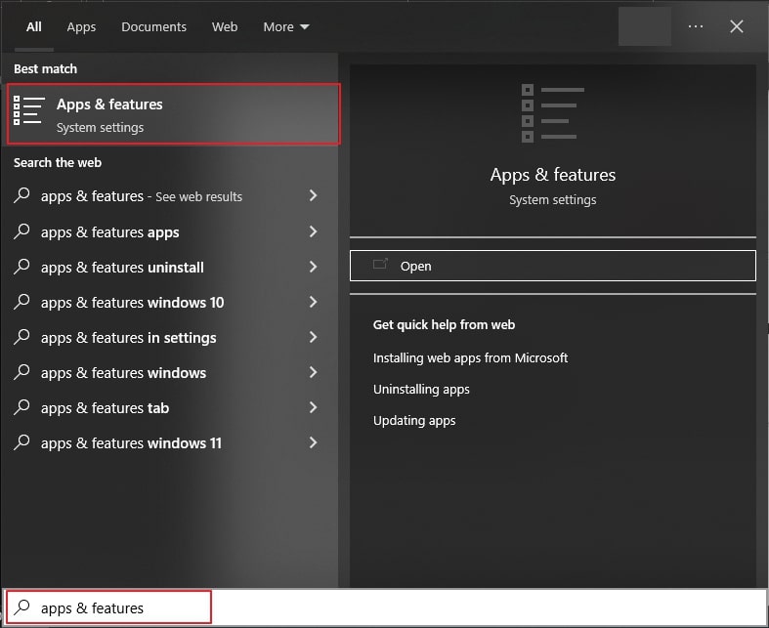Open 'Installing web apps from Microsoft' help link
Image resolution: width=769 pixels, height=628 pixels.
coord(470,357)
